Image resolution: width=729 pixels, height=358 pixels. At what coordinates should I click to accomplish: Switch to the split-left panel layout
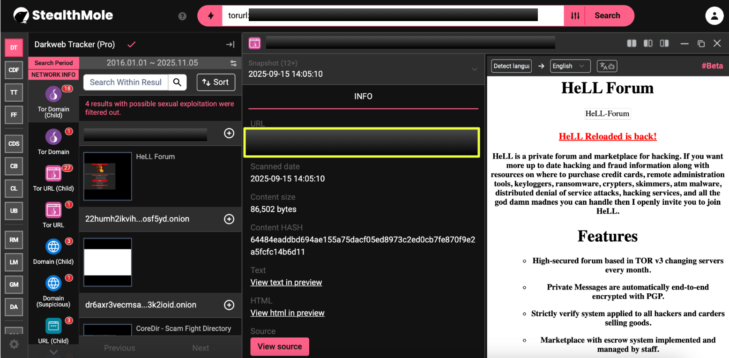pyautogui.click(x=632, y=44)
